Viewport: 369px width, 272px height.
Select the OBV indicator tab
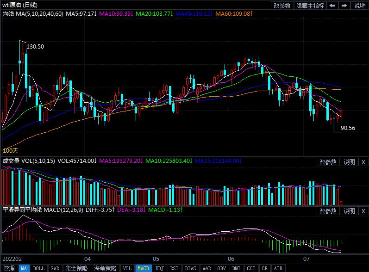coord(221,268)
